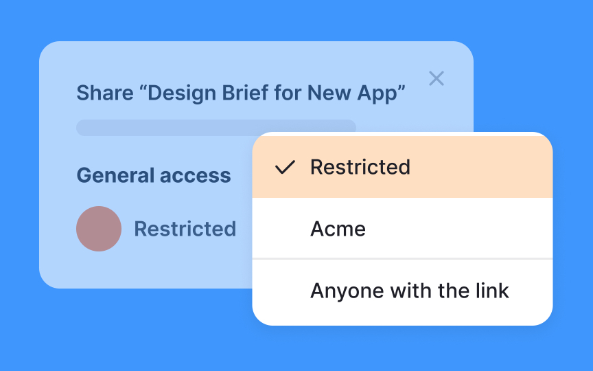Viewport: 593px width, 371px height.
Task: Close the Share dialog with the X icon
Action: pyautogui.click(x=437, y=78)
